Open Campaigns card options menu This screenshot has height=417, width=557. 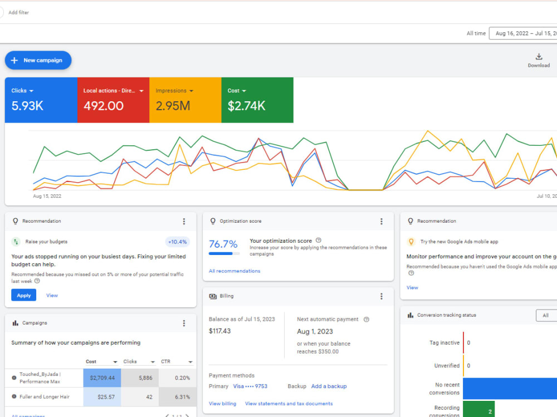[x=184, y=323]
